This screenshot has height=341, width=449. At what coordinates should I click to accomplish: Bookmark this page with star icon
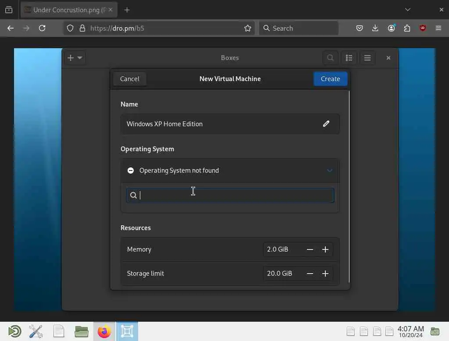(248, 28)
